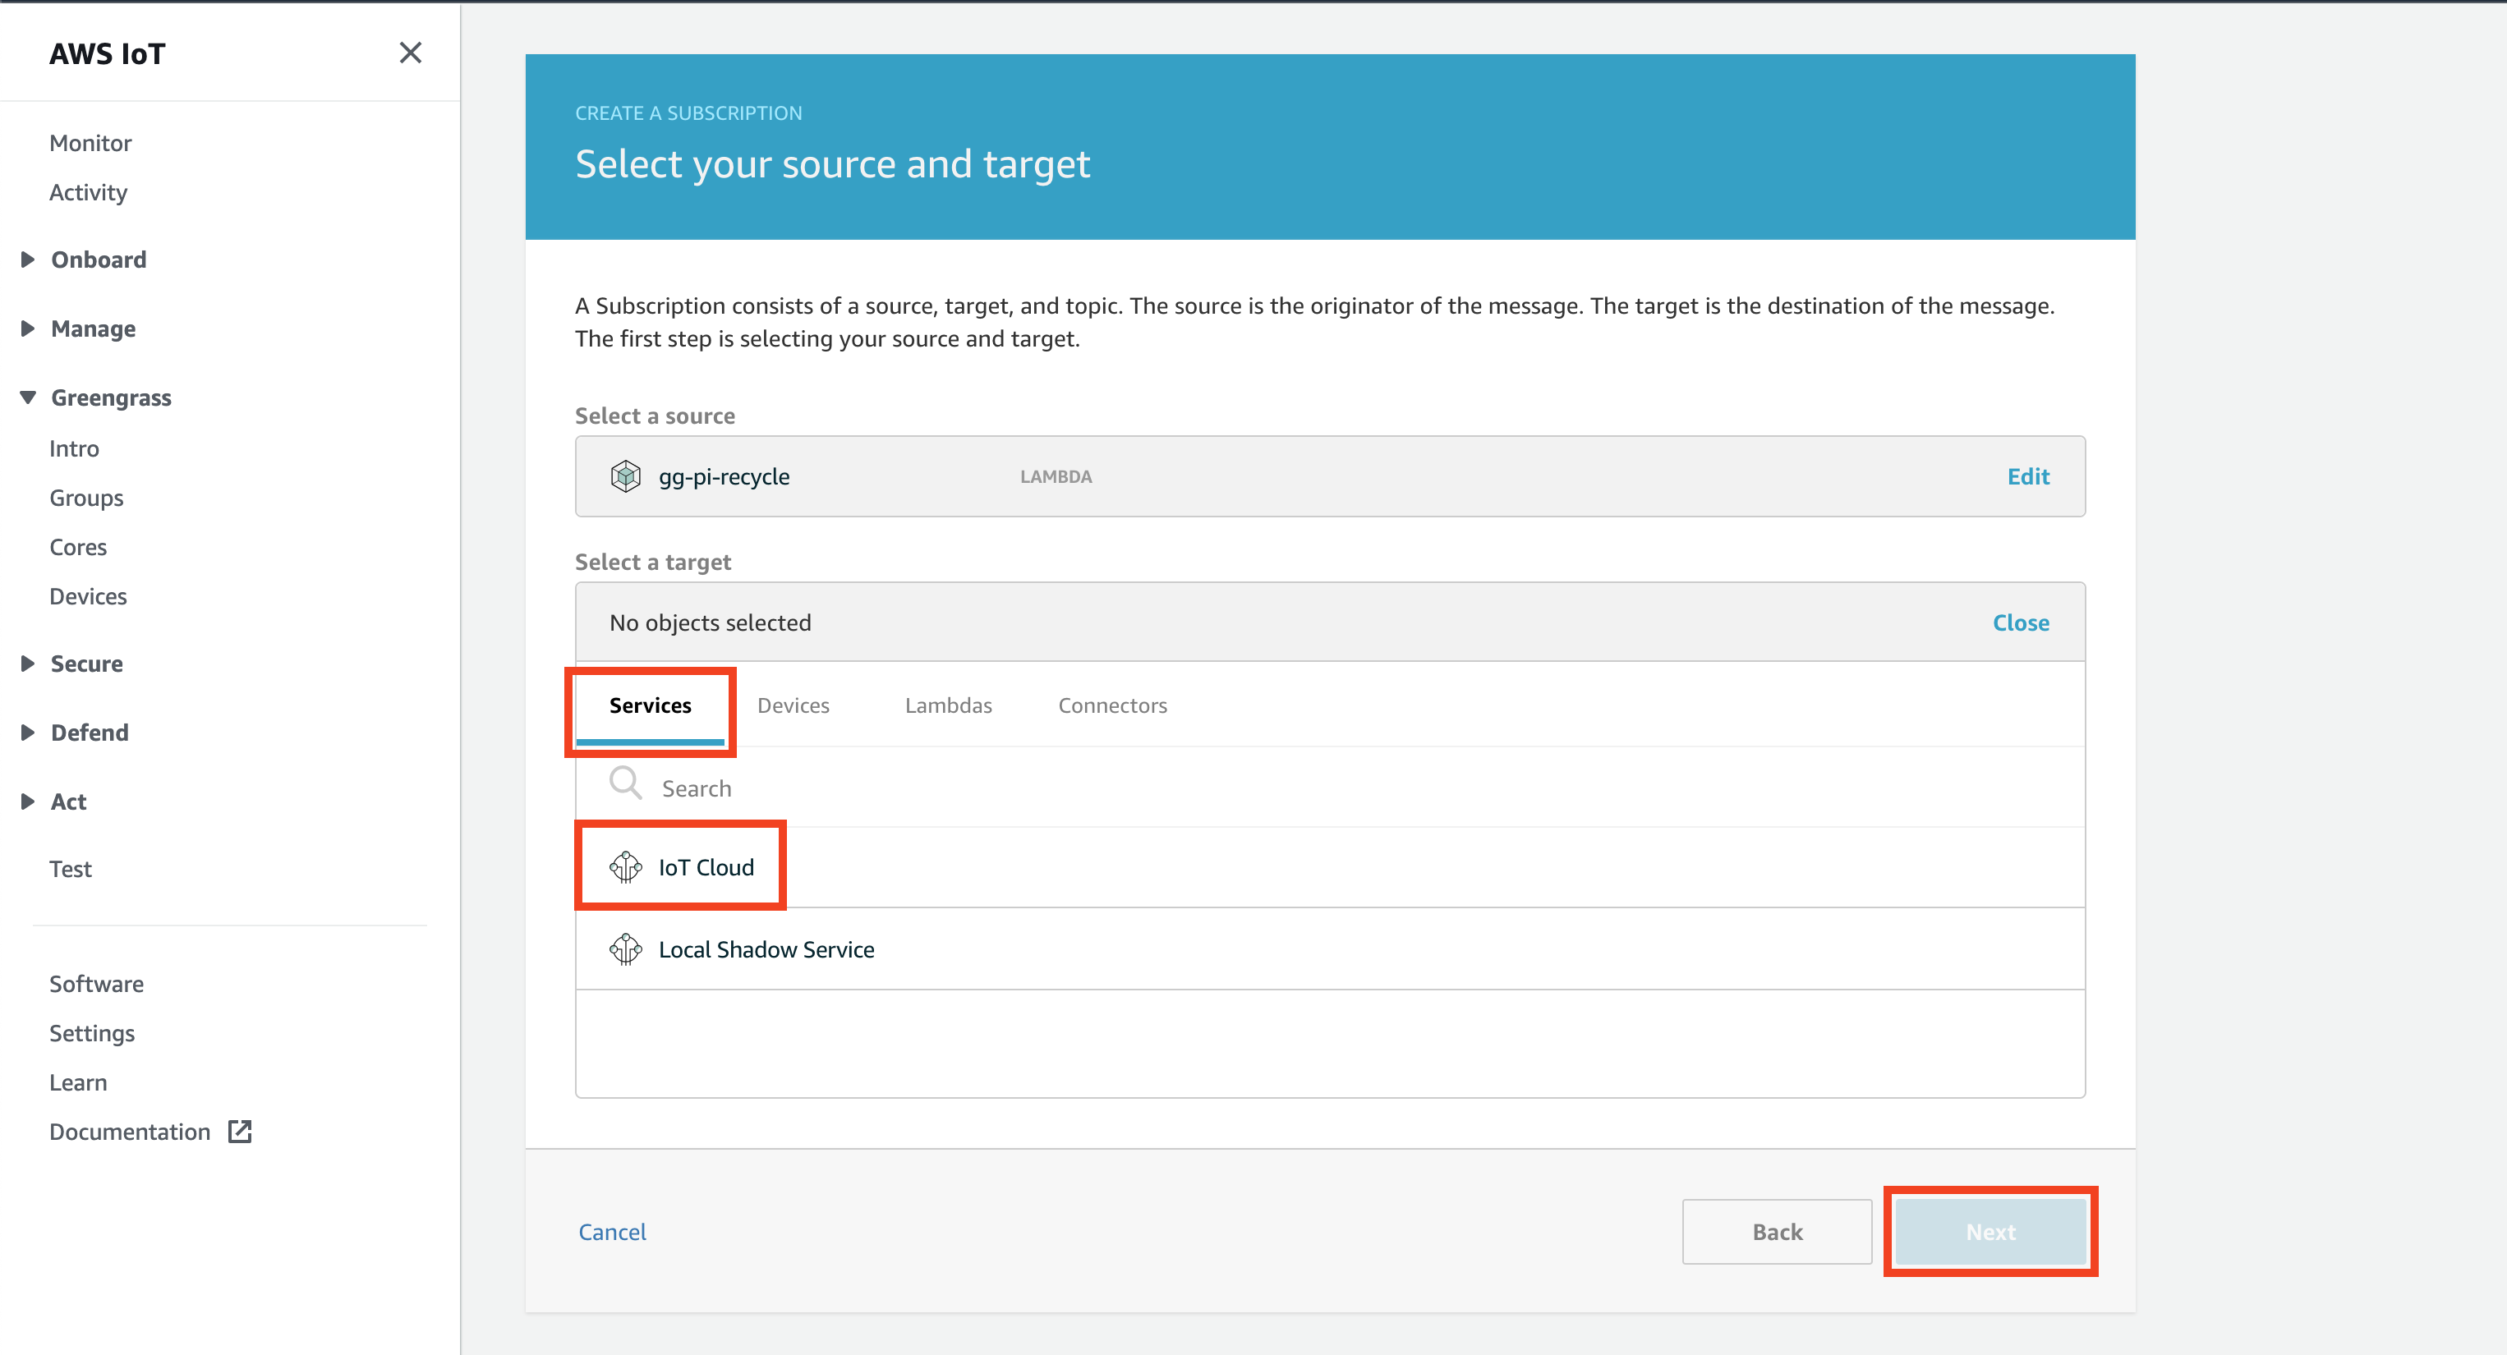This screenshot has width=2507, height=1355.
Task: Open Greengrass Groups page
Action: coord(86,498)
